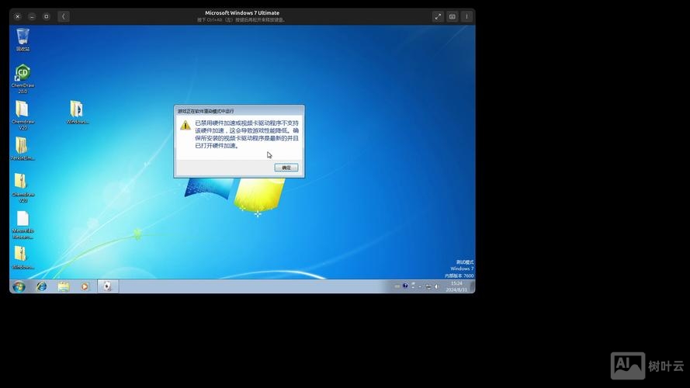Select the Windows... archive below the Mestrelab file
The width and height of the screenshot is (690, 388).
[23, 258]
